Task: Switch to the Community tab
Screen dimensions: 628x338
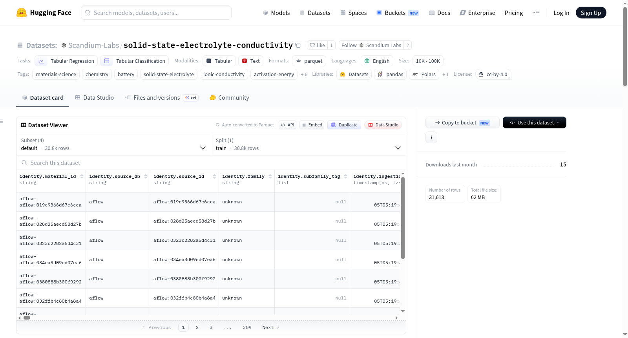Action: pyautogui.click(x=230, y=98)
